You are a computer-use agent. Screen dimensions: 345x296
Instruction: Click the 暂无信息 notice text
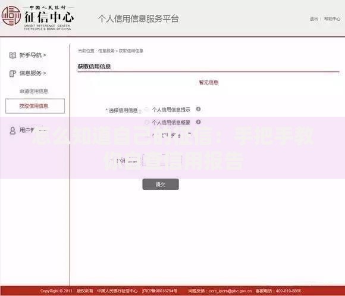(209, 82)
